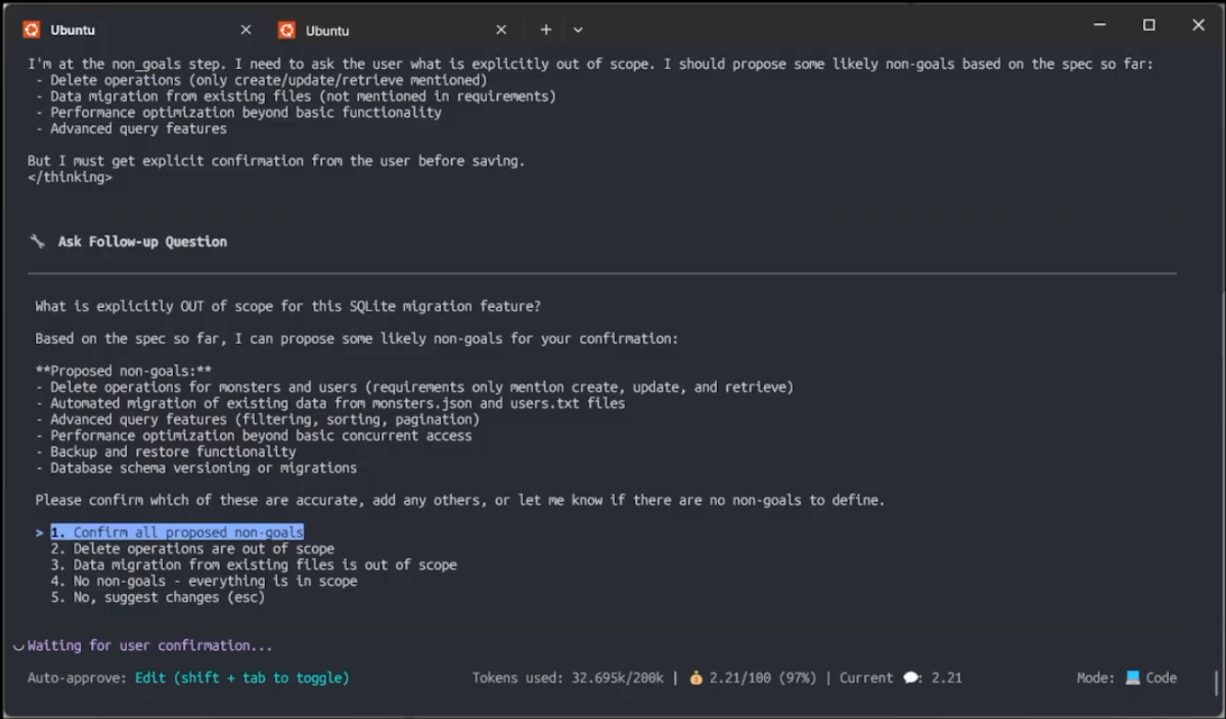The height and width of the screenshot is (719, 1226).
Task: Select option 5 No, suggest changes
Action: (157, 597)
